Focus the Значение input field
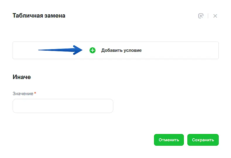This screenshot has width=231, height=158. 63,106
